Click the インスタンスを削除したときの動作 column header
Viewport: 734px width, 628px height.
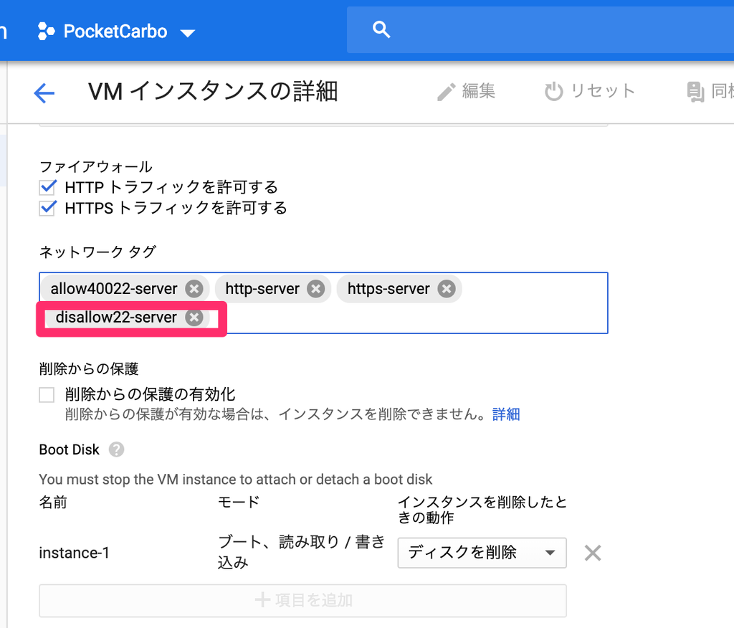pyautogui.click(x=482, y=510)
